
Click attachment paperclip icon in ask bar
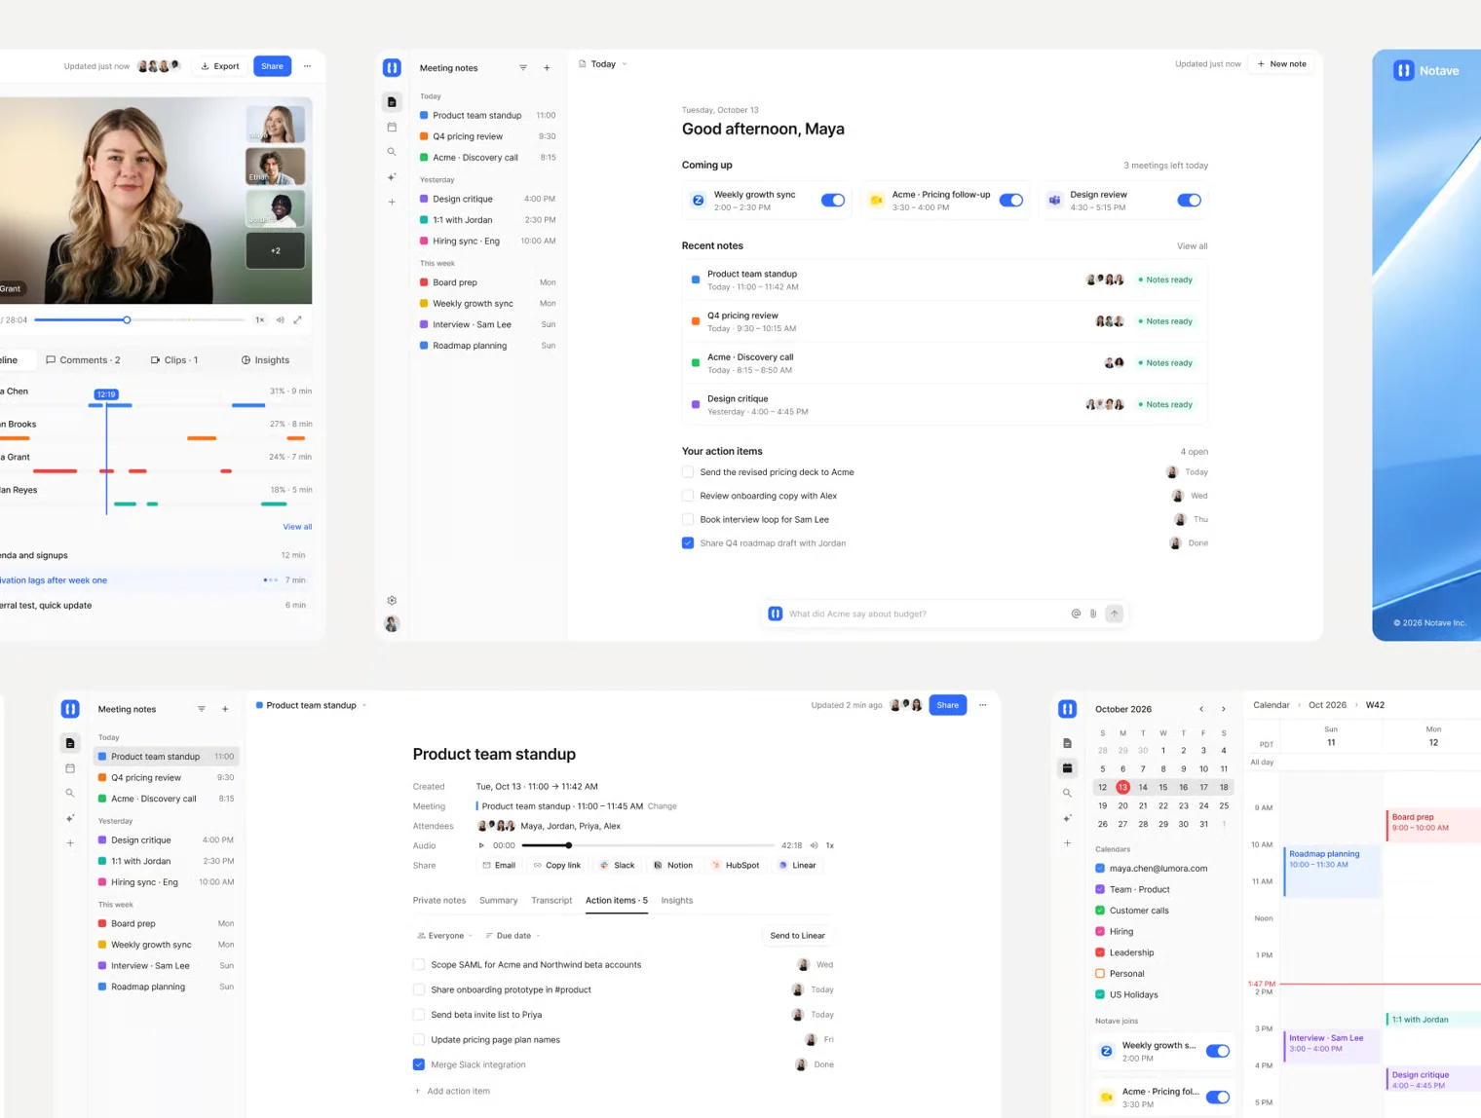[1093, 614]
